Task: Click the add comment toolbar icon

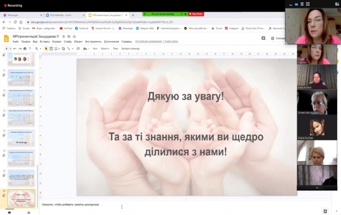Action: point(78,48)
